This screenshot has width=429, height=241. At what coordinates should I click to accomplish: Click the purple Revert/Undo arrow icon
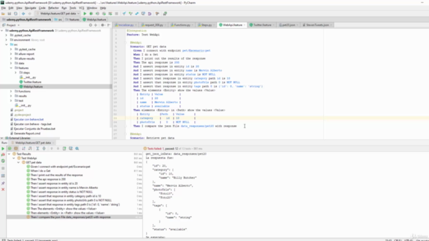[149, 13]
